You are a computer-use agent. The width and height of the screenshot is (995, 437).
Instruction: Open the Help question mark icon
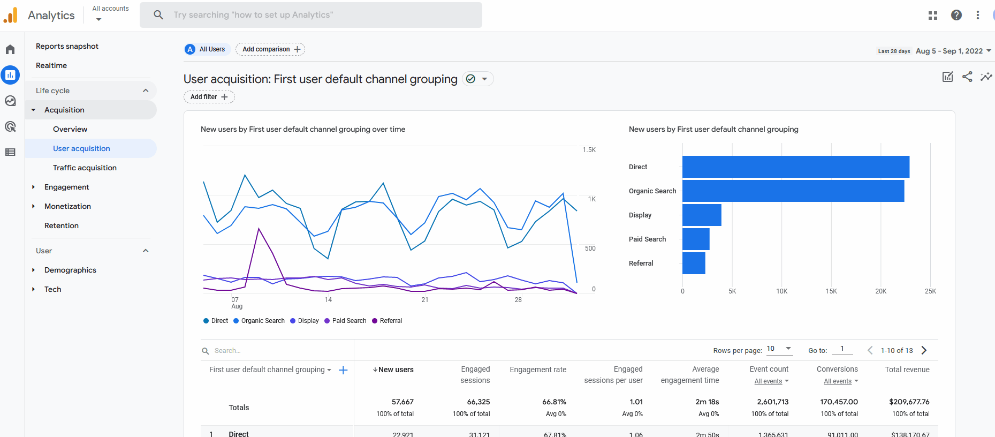[956, 15]
